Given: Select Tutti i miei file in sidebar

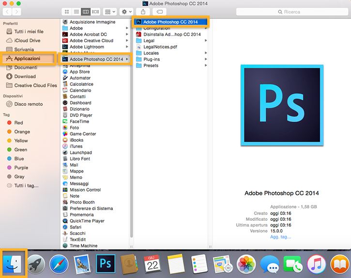Looking at the screenshot, I should point(29,32).
